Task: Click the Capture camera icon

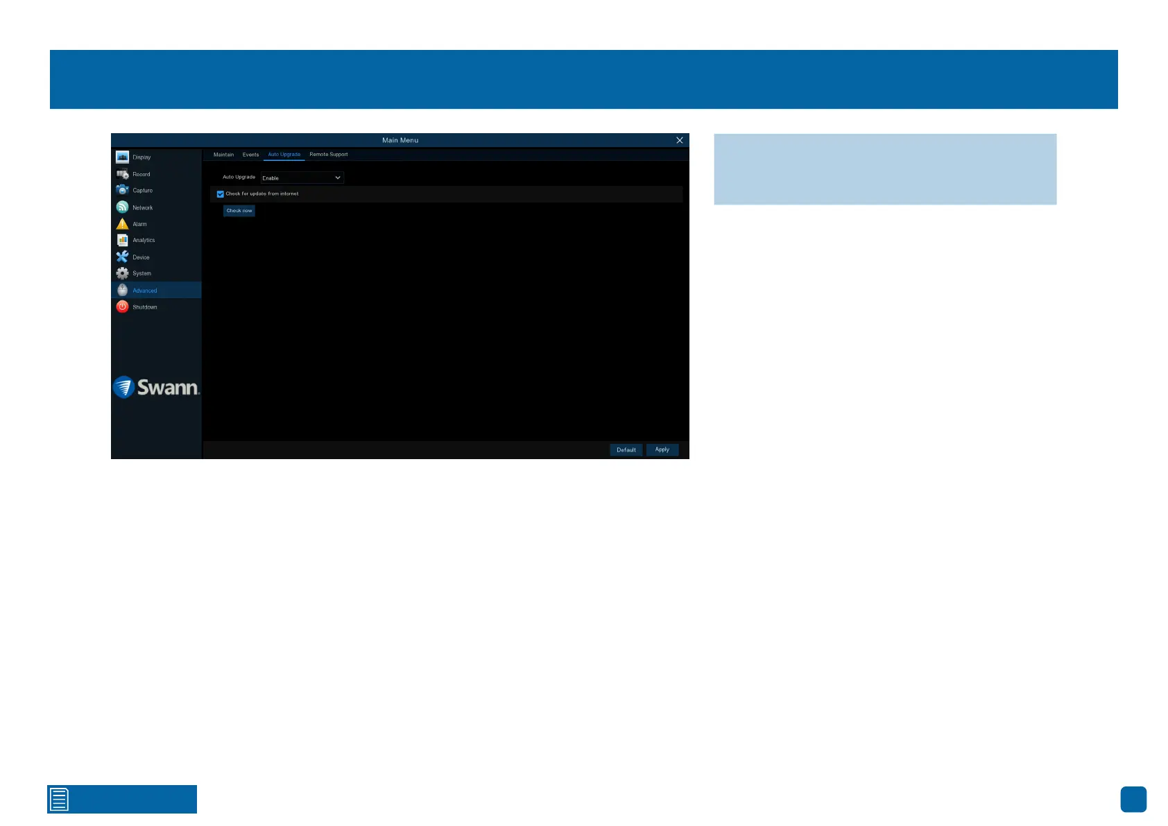Action: tap(123, 190)
